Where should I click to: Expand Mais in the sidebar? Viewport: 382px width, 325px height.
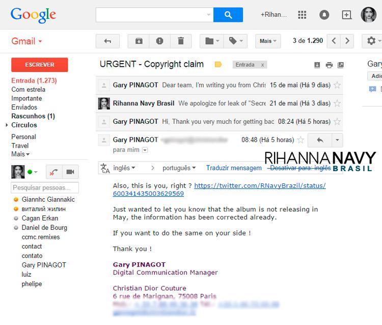(x=20, y=154)
